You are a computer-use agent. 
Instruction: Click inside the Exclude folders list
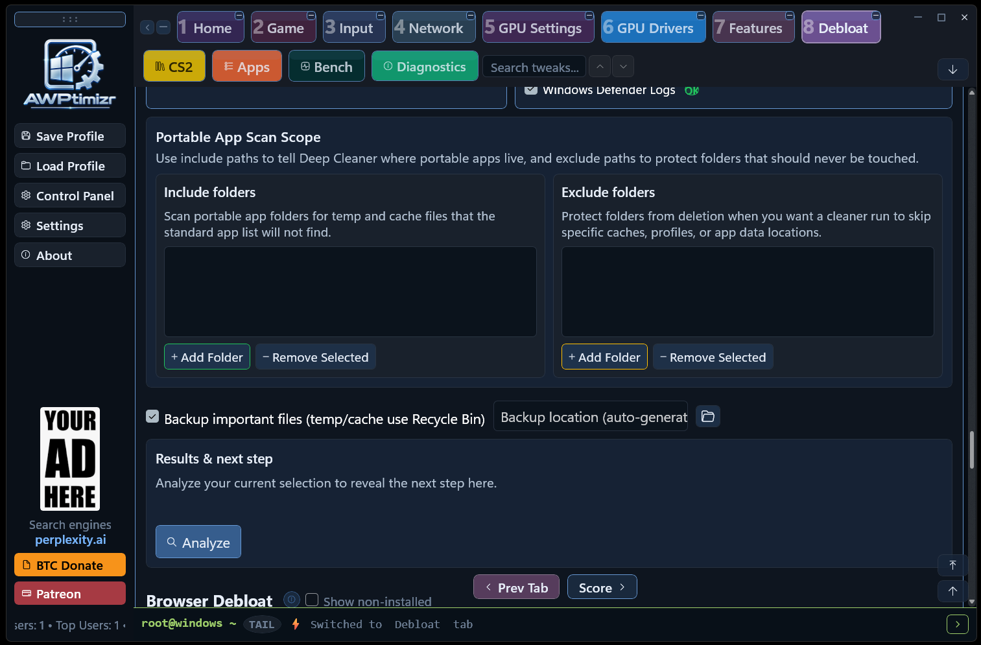(748, 292)
